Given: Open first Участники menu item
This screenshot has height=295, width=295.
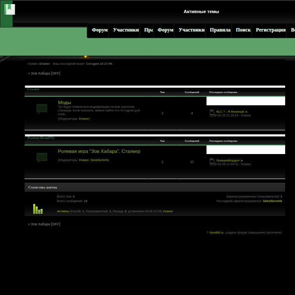Looking at the screenshot, I should [126, 30].
